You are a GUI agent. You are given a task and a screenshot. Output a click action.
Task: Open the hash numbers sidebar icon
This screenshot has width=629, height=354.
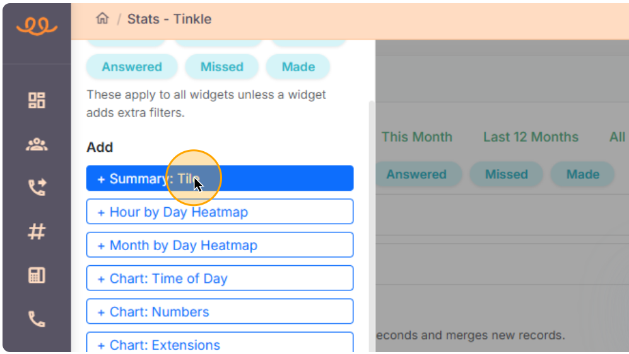click(x=37, y=232)
